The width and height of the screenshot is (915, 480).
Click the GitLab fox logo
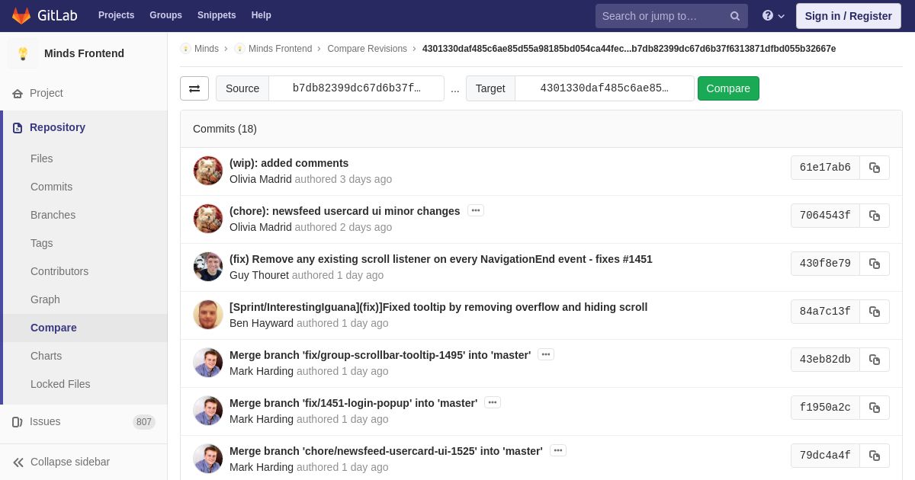point(21,15)
